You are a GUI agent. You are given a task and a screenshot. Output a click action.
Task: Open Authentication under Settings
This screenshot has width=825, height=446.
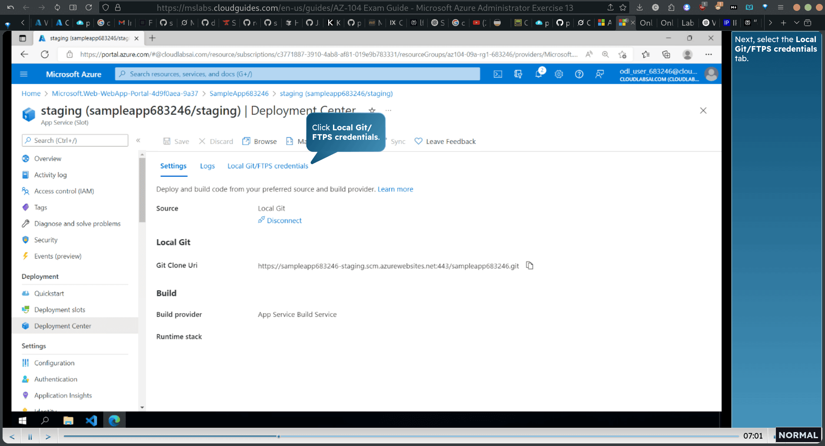(56, 379)
